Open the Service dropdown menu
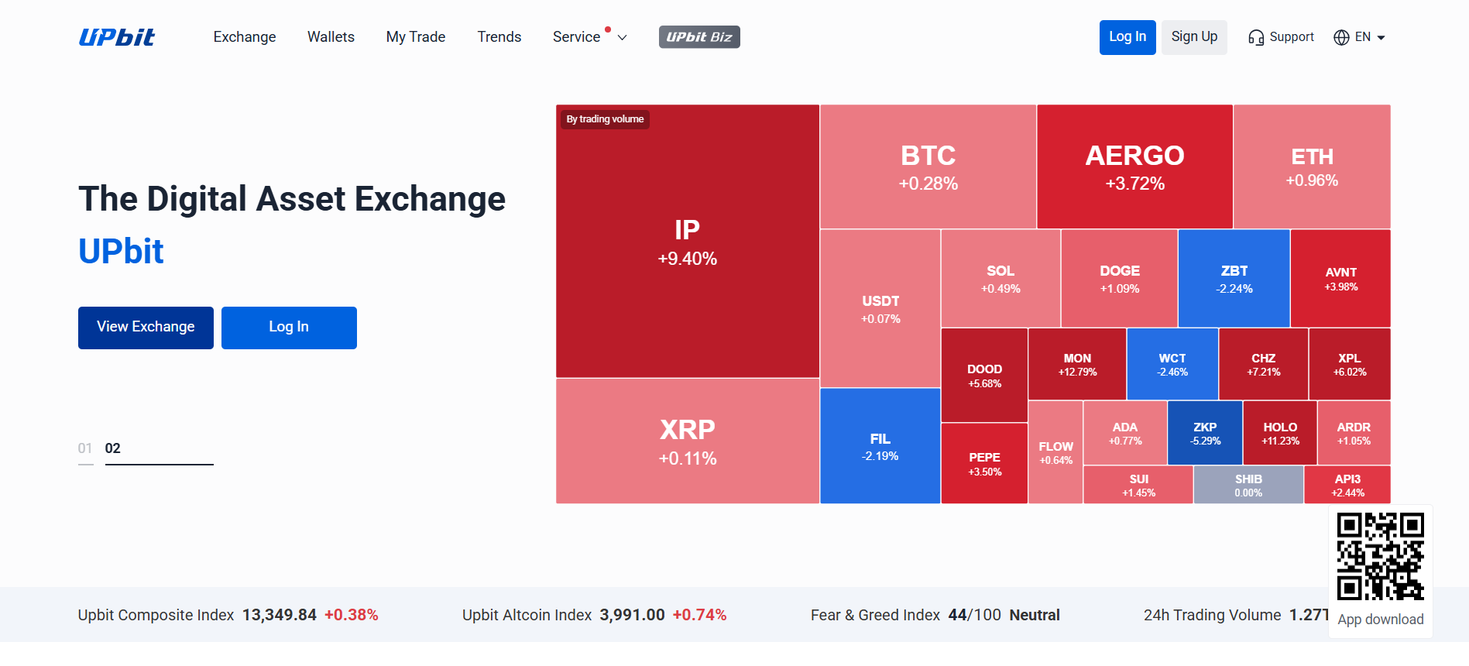This screenshot has width=1469, height=666. [577, 36]
